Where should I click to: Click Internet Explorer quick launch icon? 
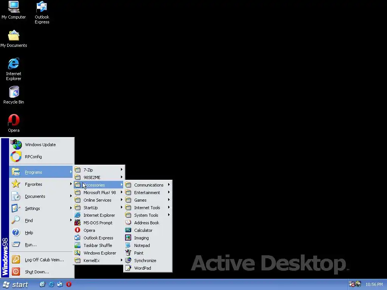(51, 284)
